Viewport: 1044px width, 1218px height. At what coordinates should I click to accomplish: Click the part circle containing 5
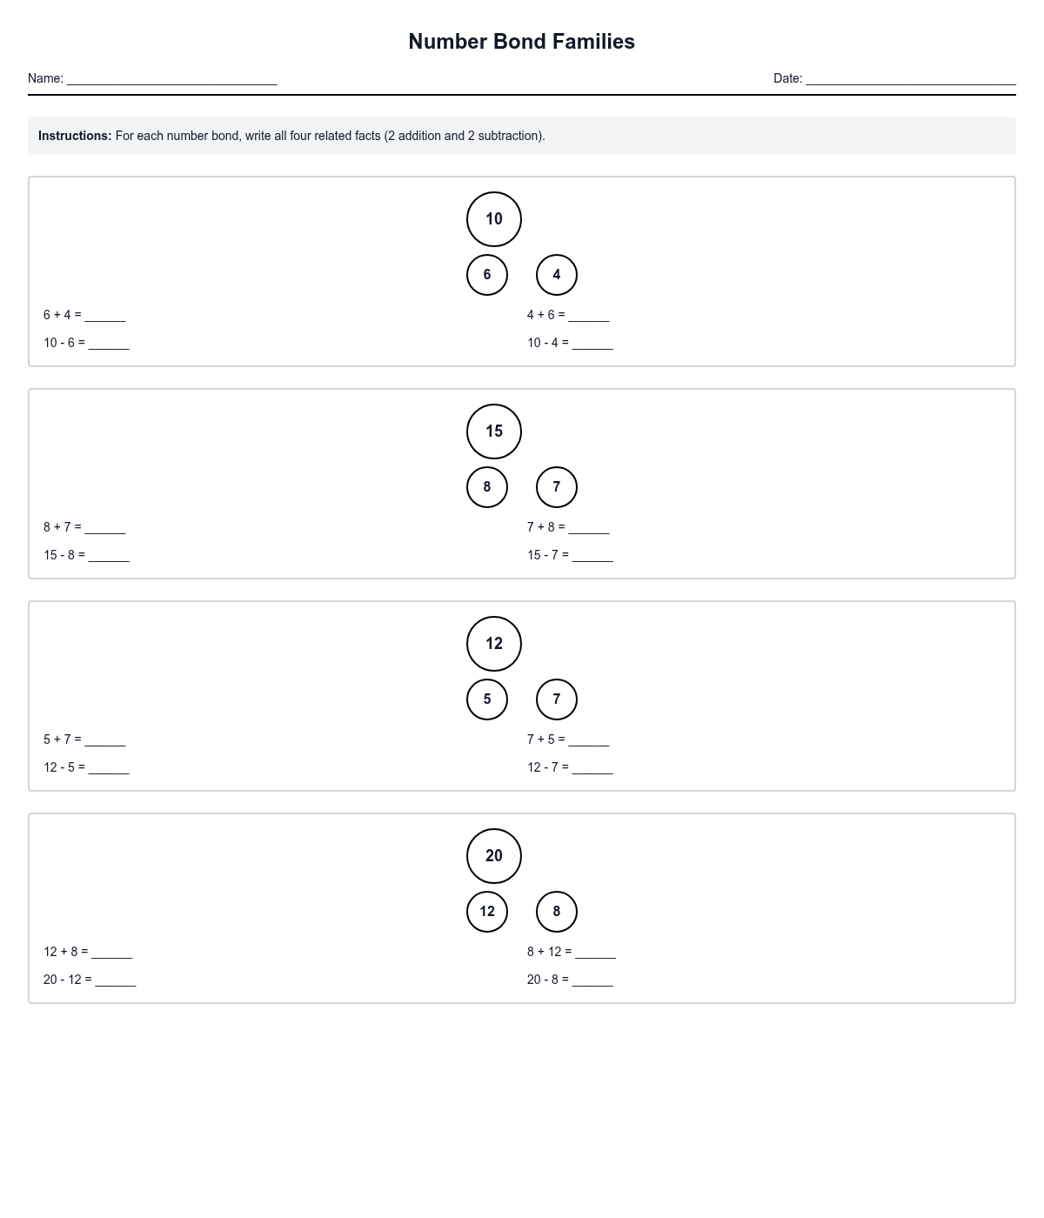[x=487, y=699]
